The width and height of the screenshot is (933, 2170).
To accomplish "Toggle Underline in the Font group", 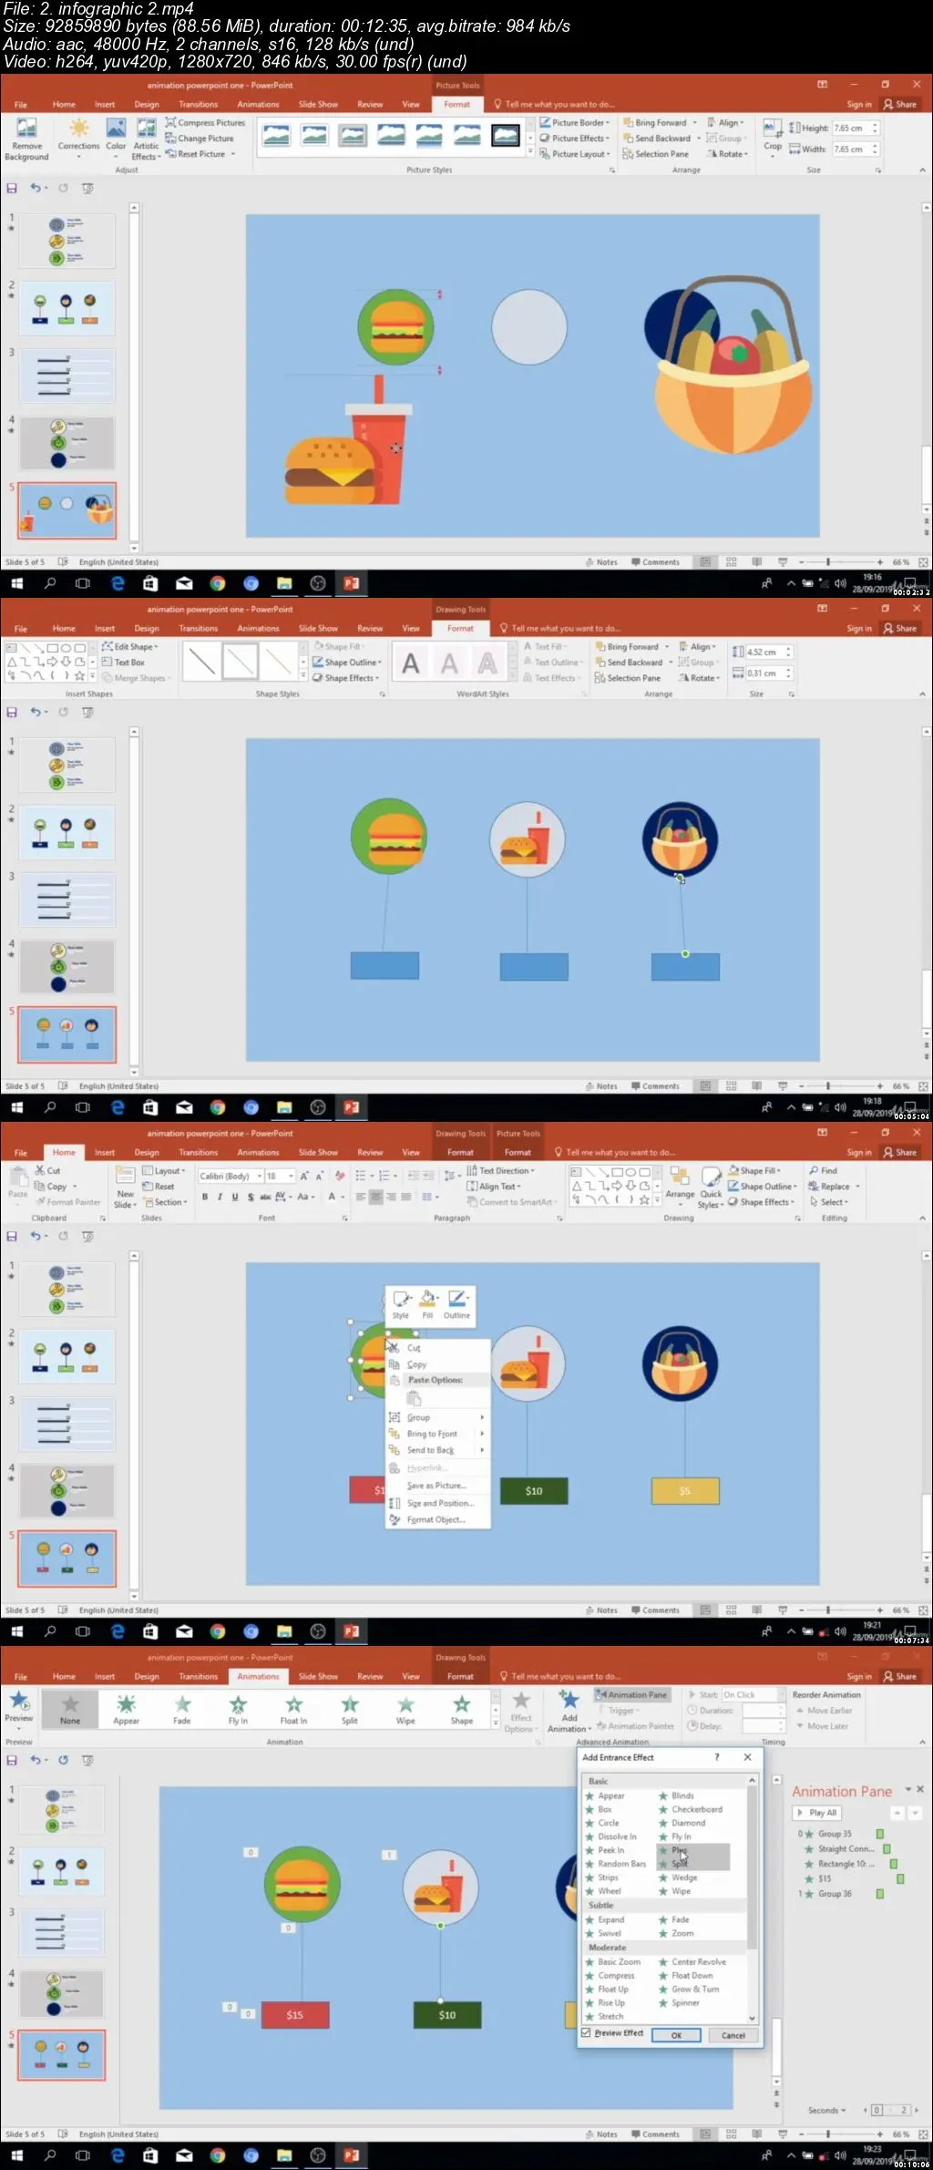I will tap(235, 1197).
